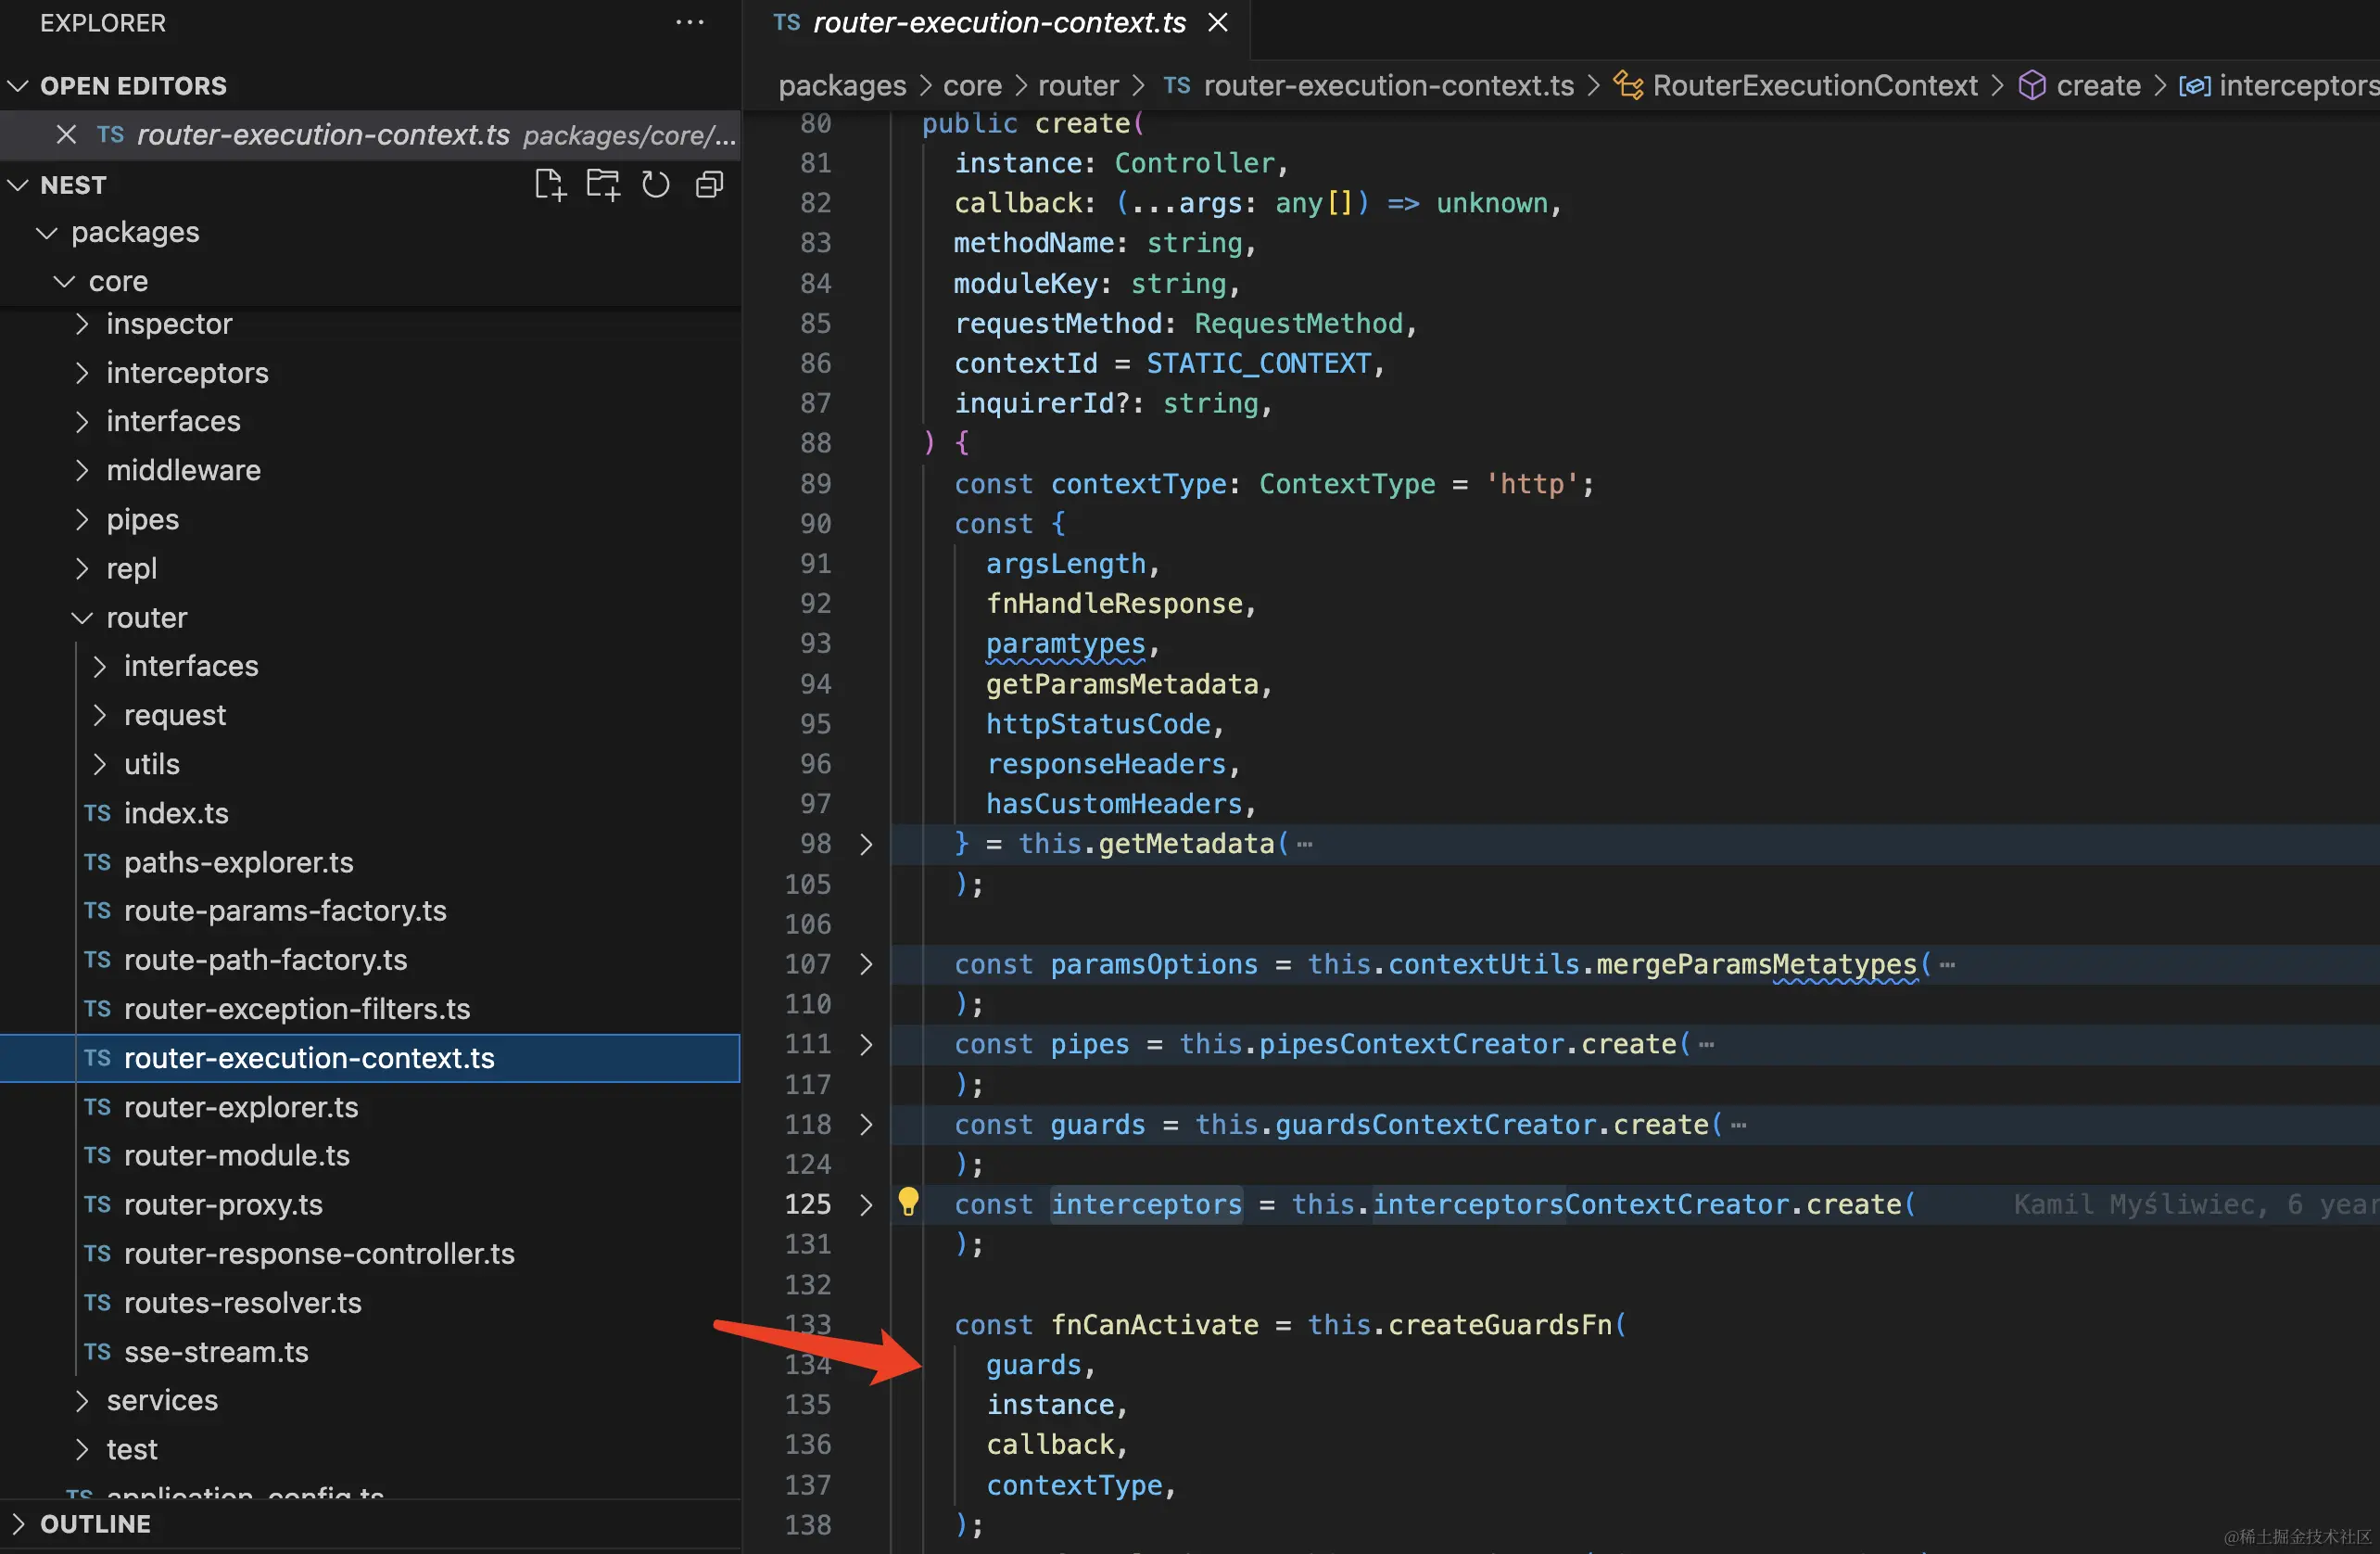Click 'RequestMethod' type on line 85
Screen dimensions: 2380x1554
point(1298,324)
